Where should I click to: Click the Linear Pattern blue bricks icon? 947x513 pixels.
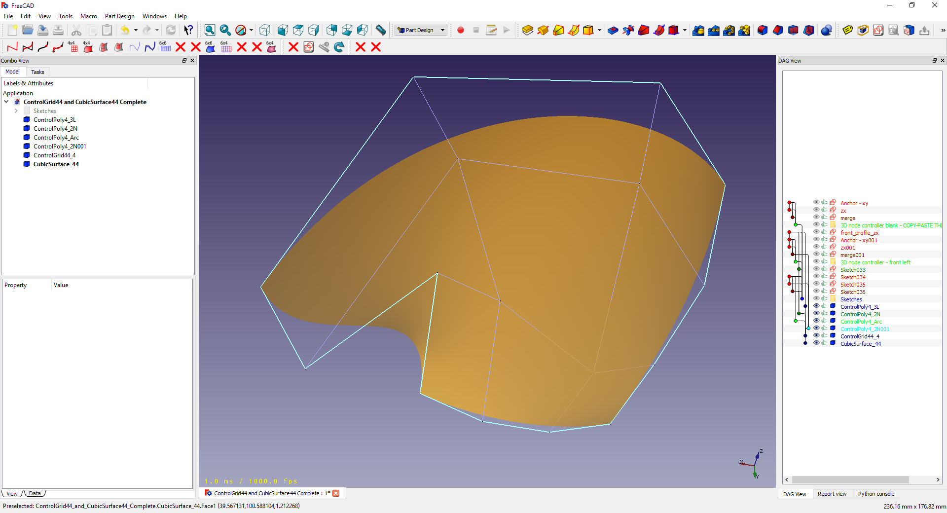[x=714, y=30]
